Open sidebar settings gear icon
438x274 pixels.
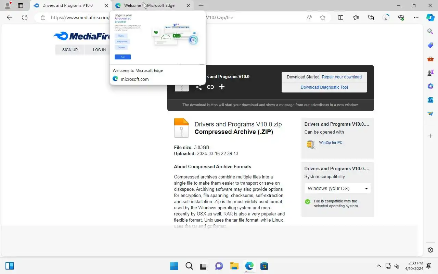click(x=430, y=250)
